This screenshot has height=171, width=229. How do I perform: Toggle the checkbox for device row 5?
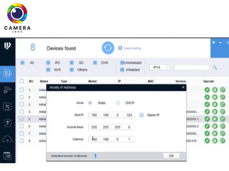(21, 119)
